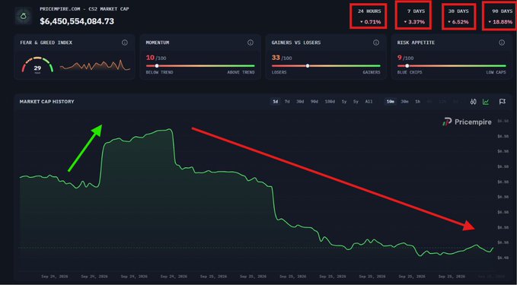Click the FEAR & GREED INDEX label
This screenshot has width=517, height=285.
click(46, 43)
